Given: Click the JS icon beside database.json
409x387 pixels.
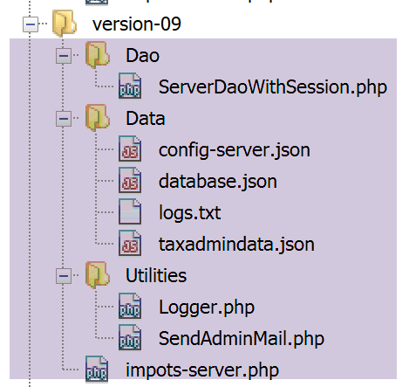Looking at the screenshot, I should [130, 180].
